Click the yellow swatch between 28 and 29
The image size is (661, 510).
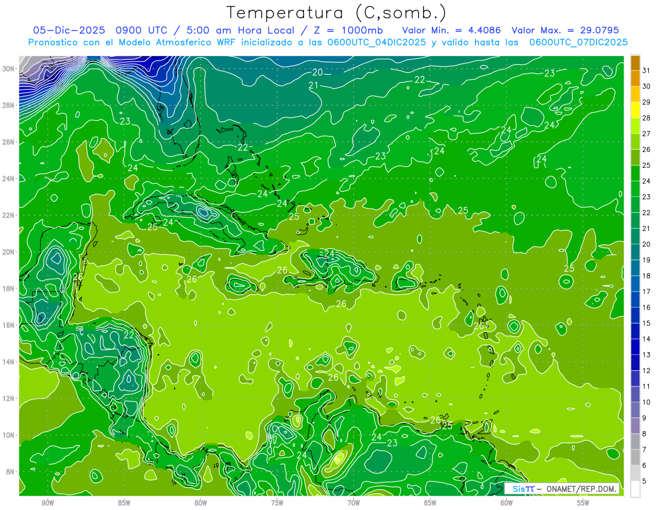coord(635,110)
